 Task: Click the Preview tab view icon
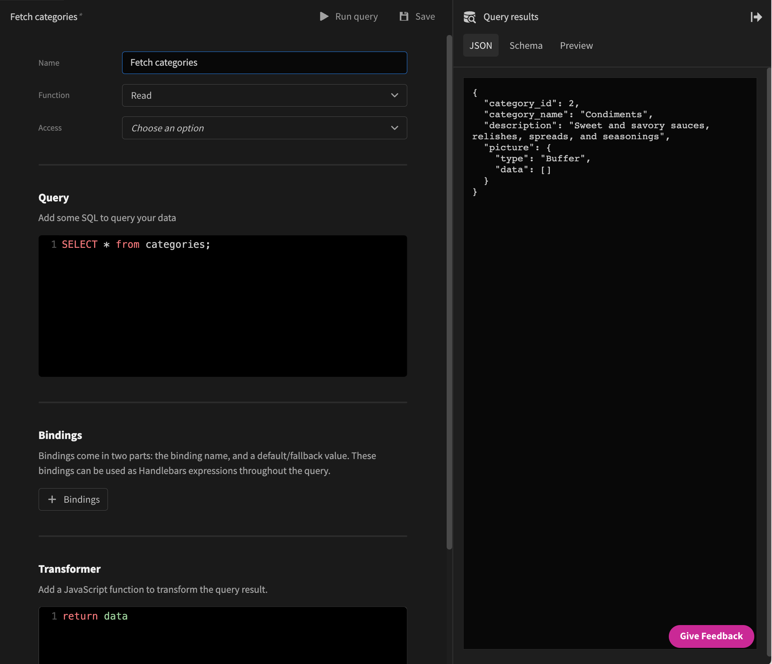576,45
